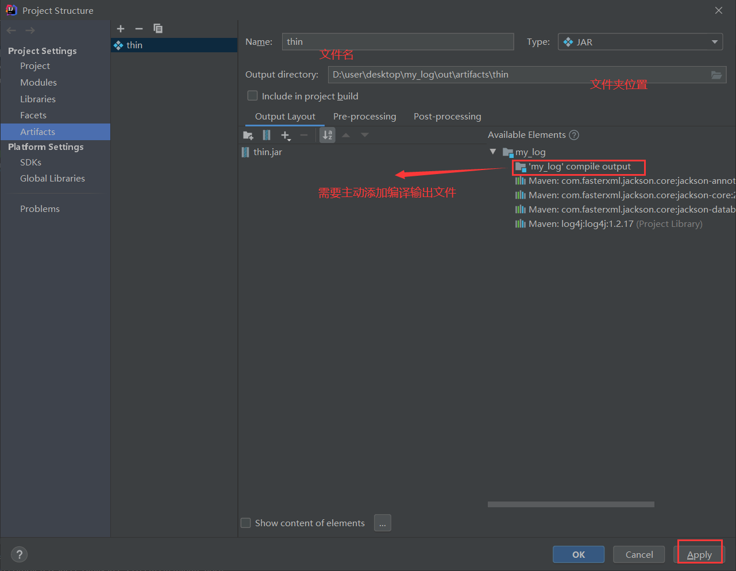Click the thin.jar archive icon
The width and height of the screenshot is (736, 571).
[x=246, y=152]
